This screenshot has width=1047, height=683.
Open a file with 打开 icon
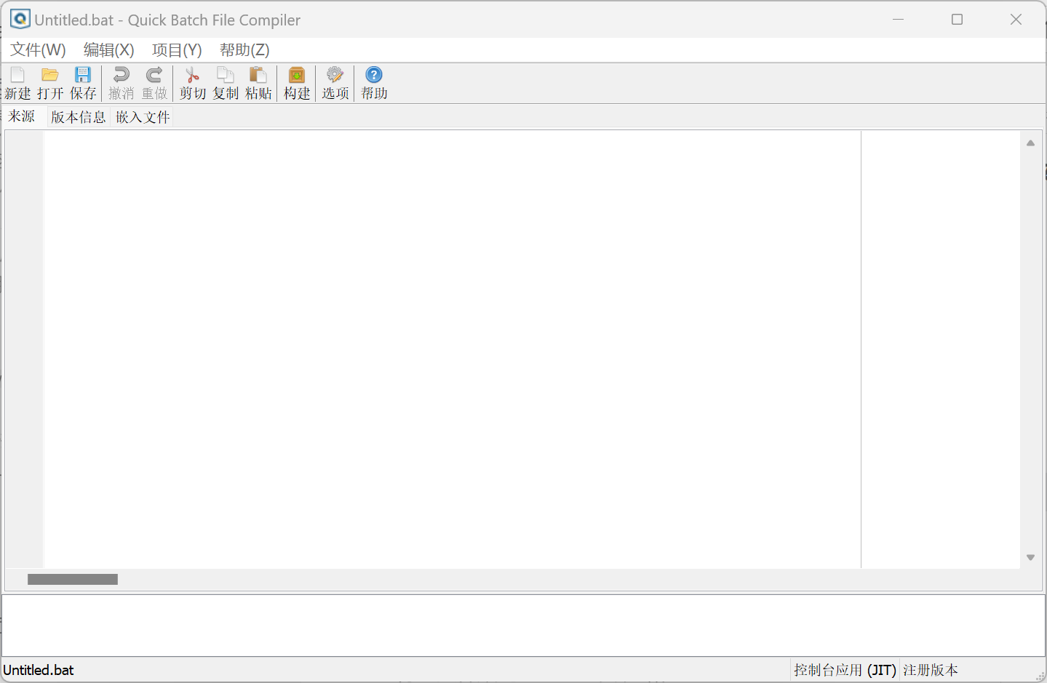tap(50, 83)
